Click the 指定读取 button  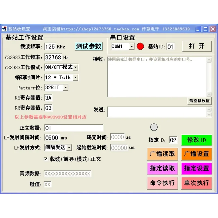pos(162,168)
